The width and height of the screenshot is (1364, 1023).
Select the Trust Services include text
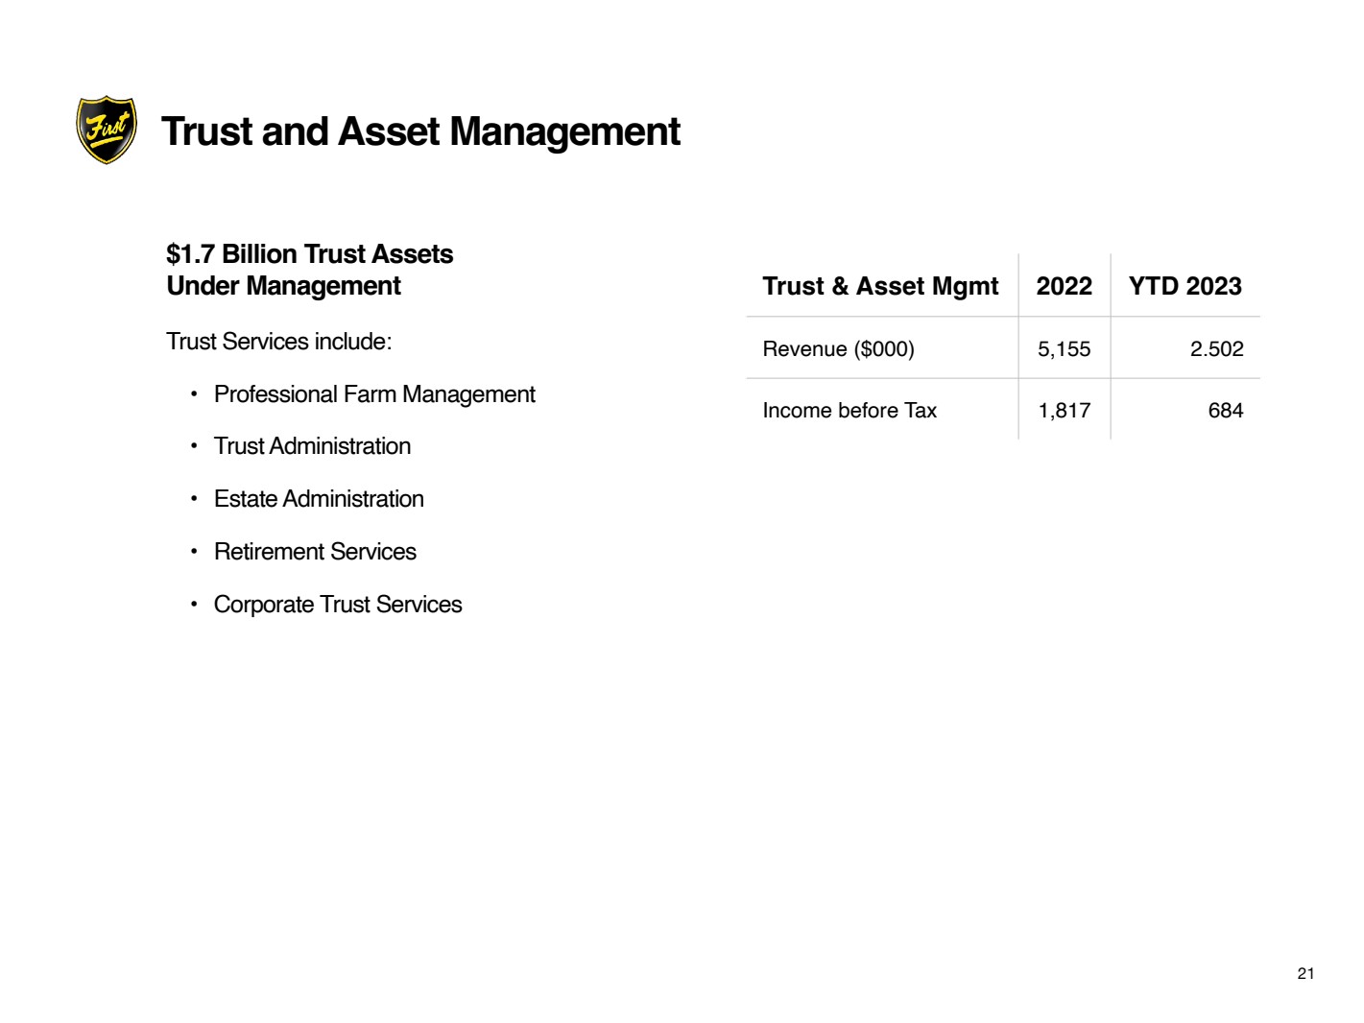pyautogui.click(x=278, y=342)
